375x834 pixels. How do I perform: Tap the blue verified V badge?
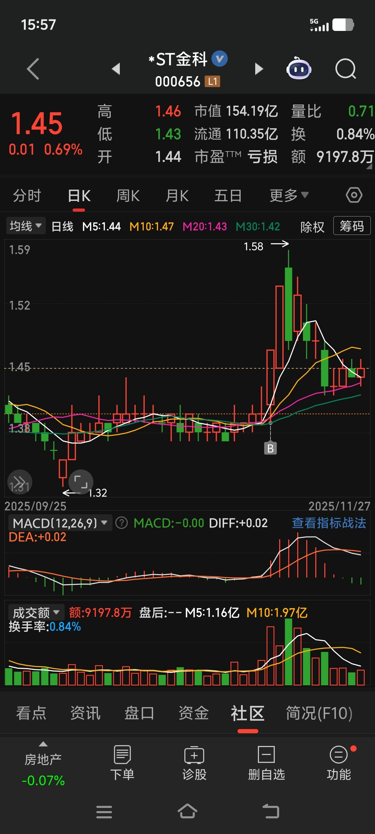click(x=219, y=59)
